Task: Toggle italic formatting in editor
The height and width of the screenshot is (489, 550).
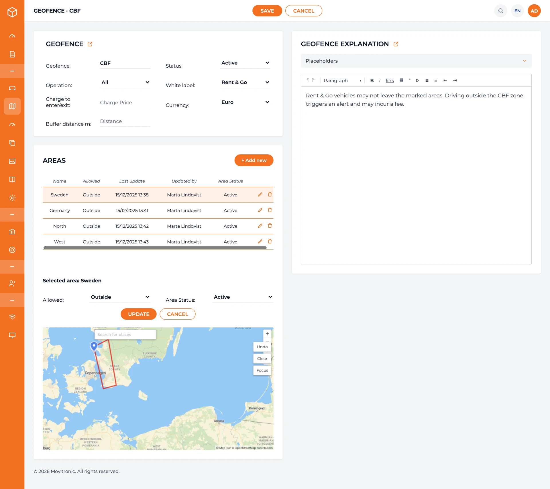Action: (380, 80)
